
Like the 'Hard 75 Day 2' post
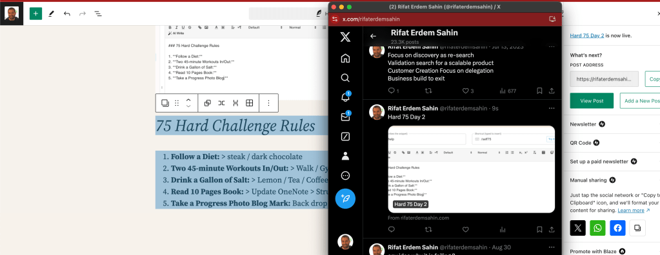(466, 229)
